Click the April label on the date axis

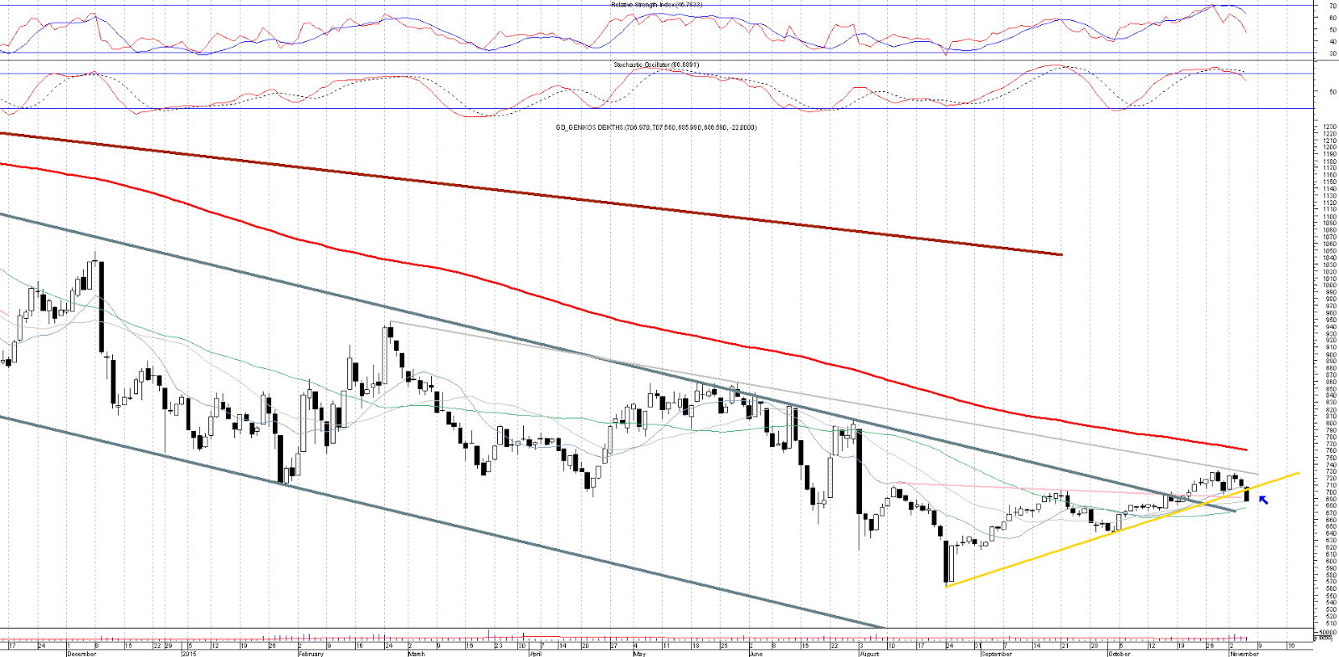point(535,654)
